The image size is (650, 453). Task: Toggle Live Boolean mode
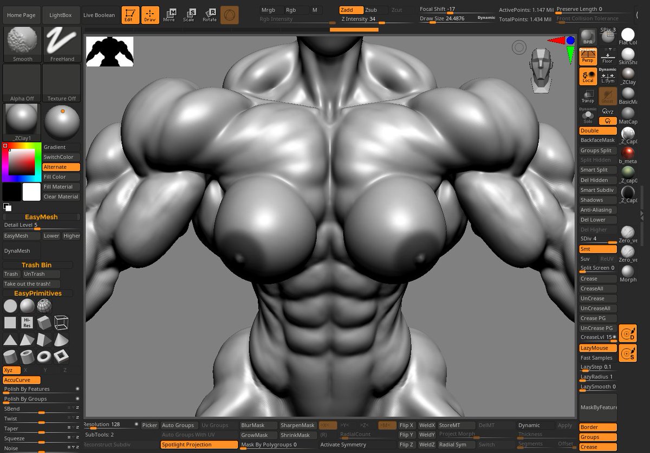(x=99, y=15)
